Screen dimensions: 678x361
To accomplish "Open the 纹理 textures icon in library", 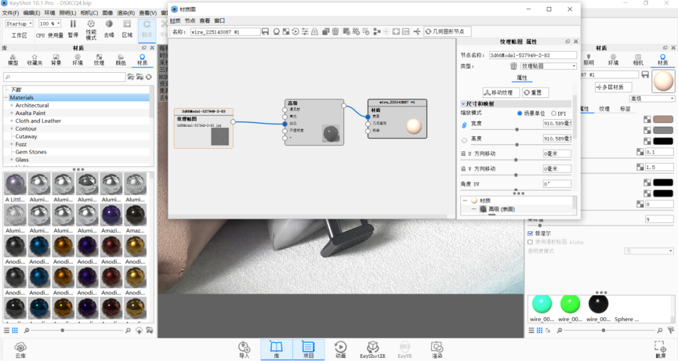I will point(99,60).
